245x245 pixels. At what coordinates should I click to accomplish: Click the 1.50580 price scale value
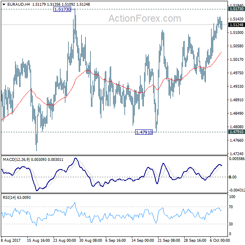tap(236, 46)
